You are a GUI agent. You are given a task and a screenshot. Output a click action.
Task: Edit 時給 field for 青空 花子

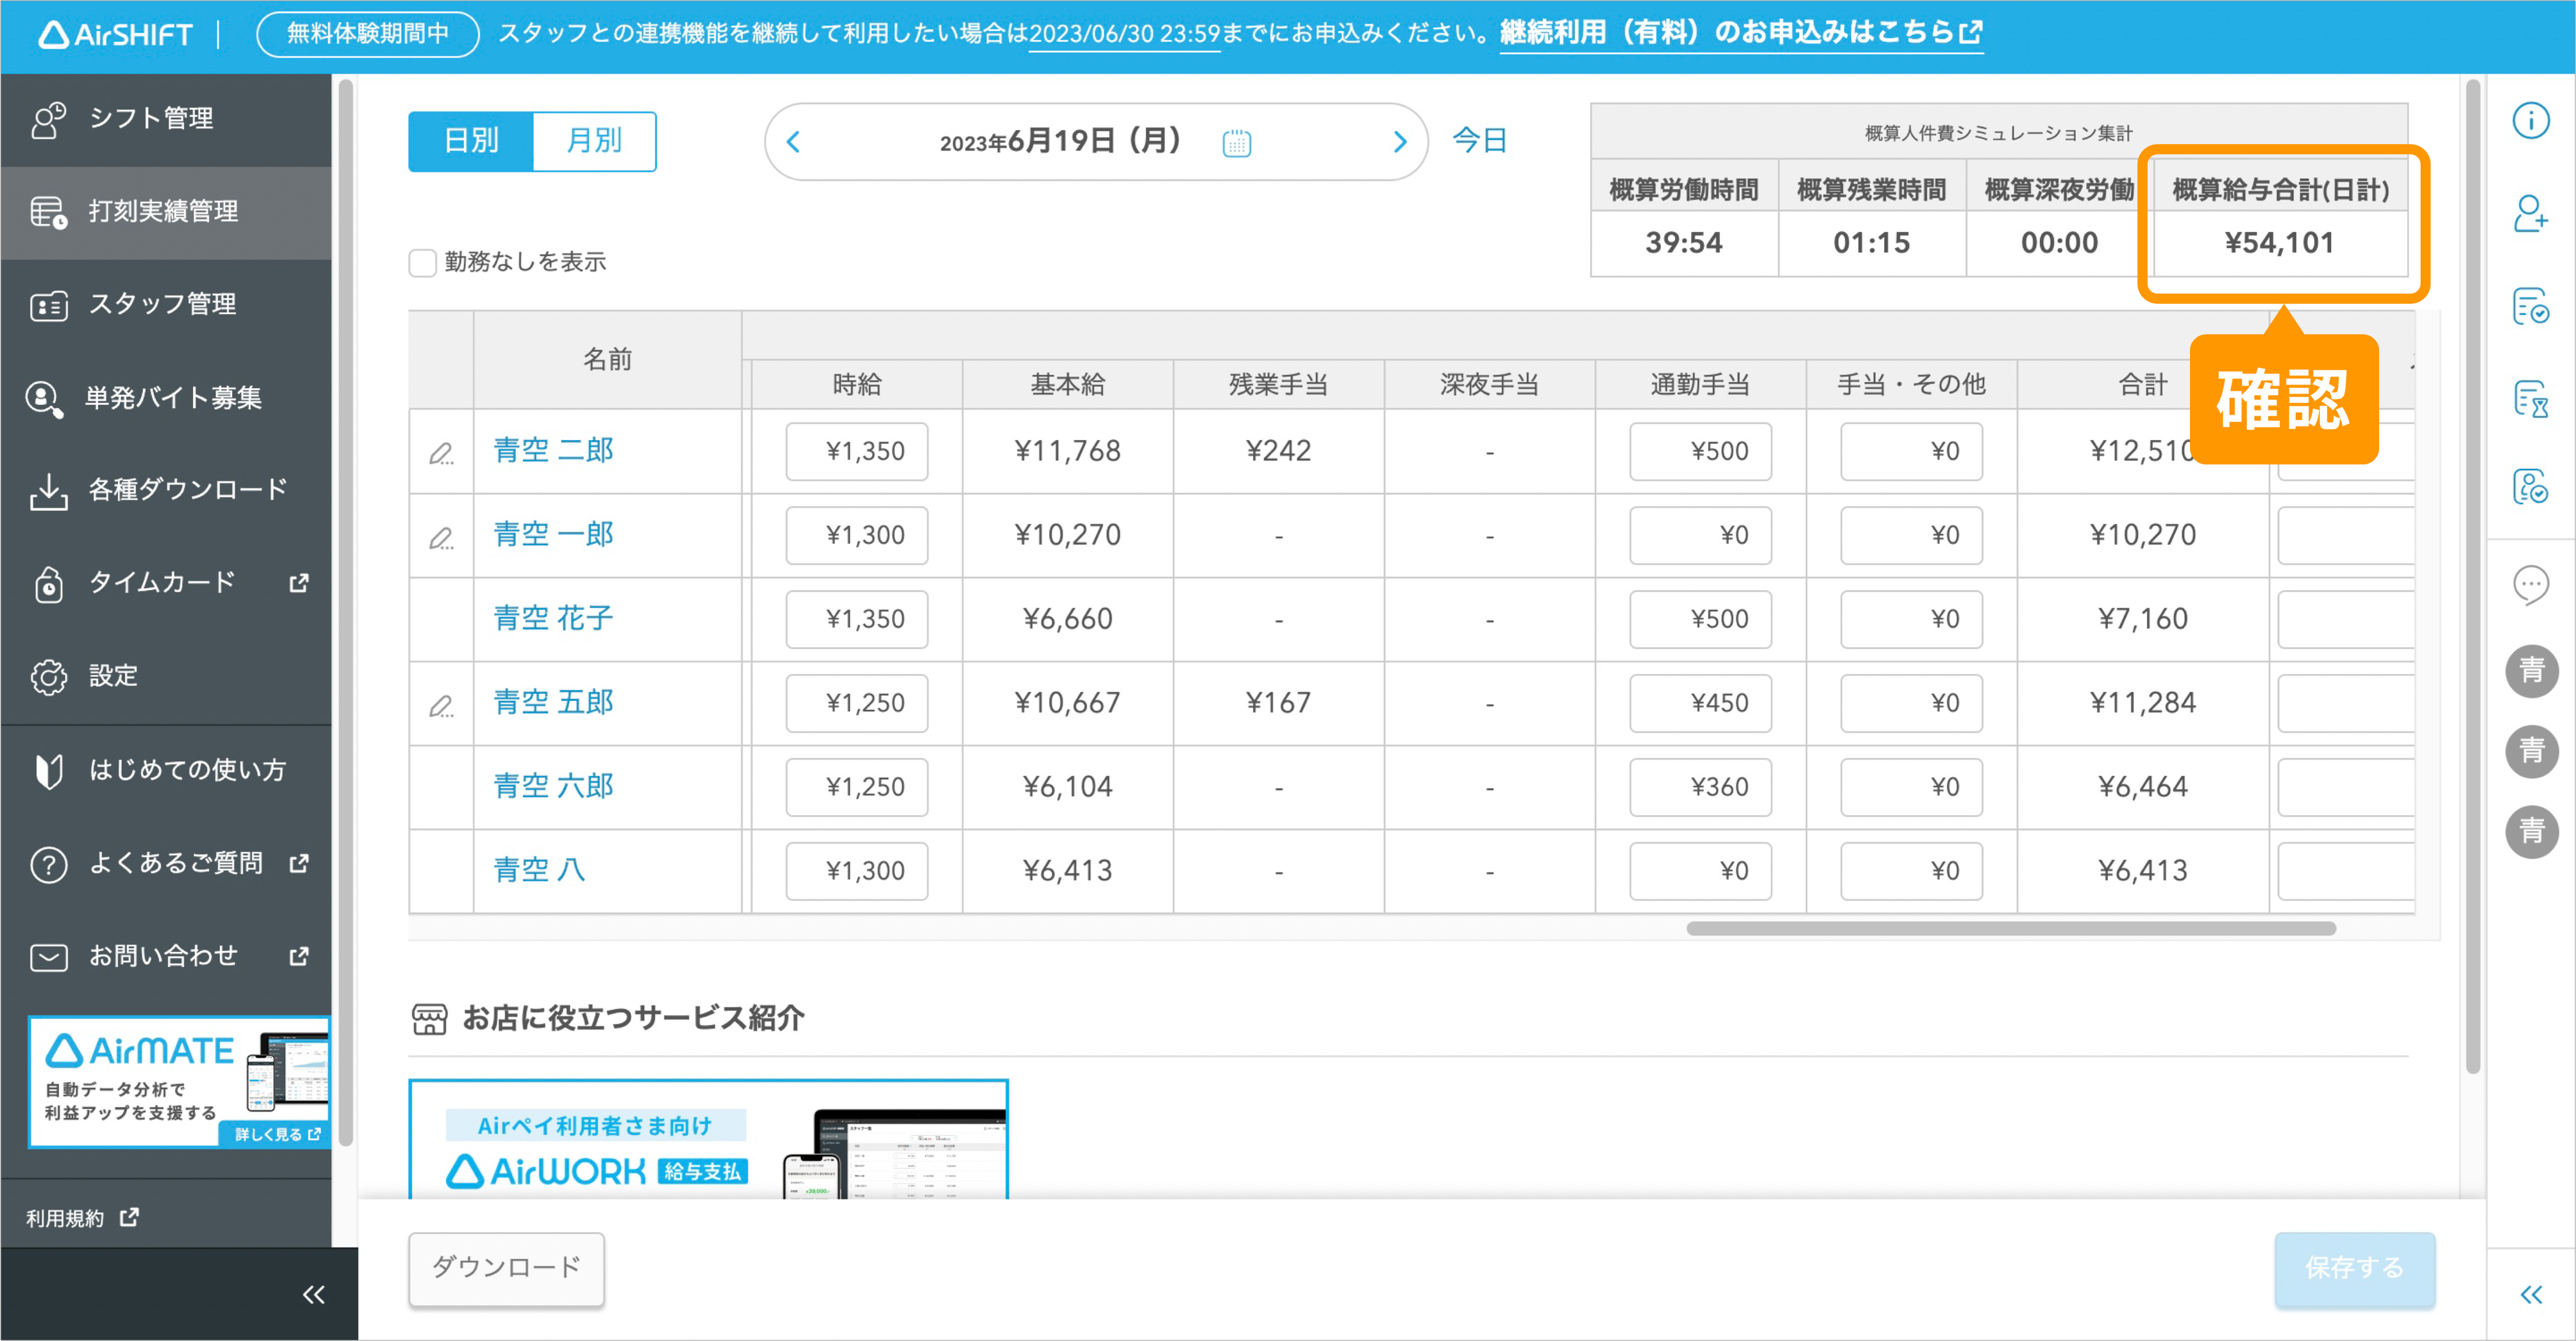857,620
